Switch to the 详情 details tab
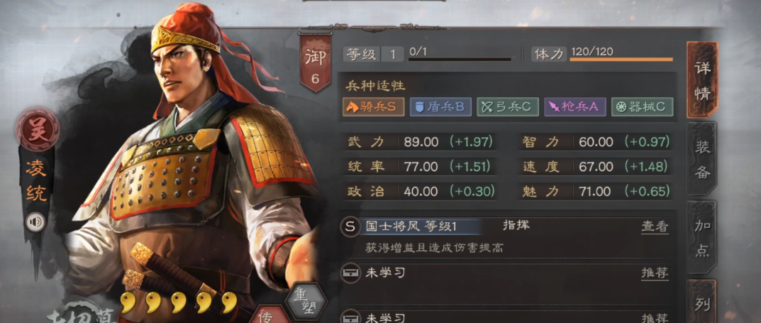The width and height of the screenshot is (761, 323). click(702, 80)
